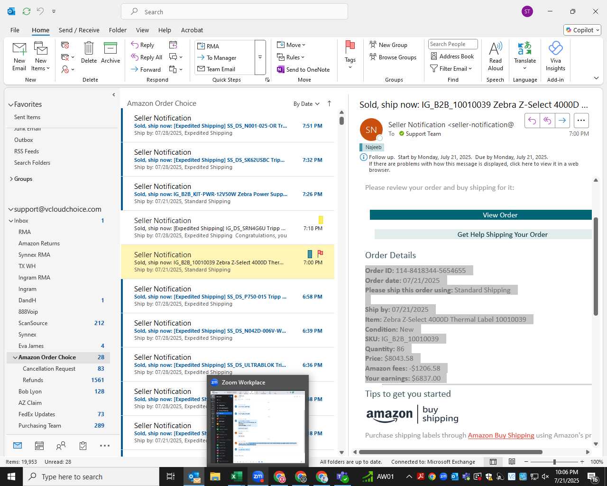Image resolution: width=607 pixels, height=486 pixels.
Task: Click the yellow category marker on 7:18 PM message
Action: (x=321, y=220)
